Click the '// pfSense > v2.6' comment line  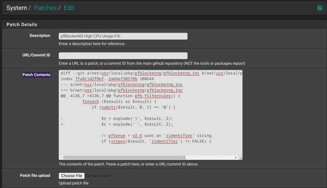pos(157,136)
